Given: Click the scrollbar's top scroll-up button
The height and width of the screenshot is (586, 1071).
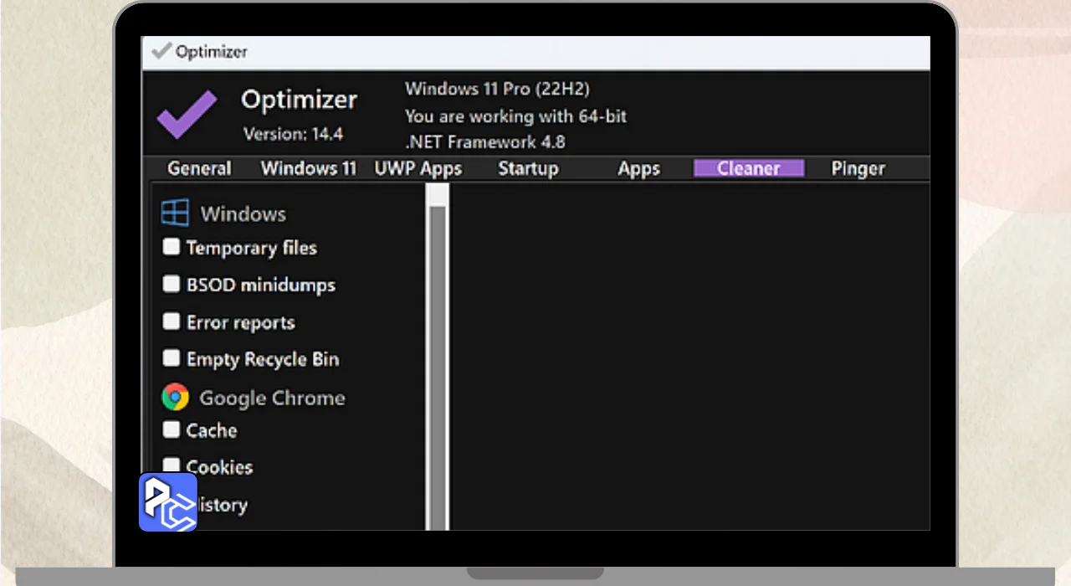Looking at the screenshot, I should 438,193.
